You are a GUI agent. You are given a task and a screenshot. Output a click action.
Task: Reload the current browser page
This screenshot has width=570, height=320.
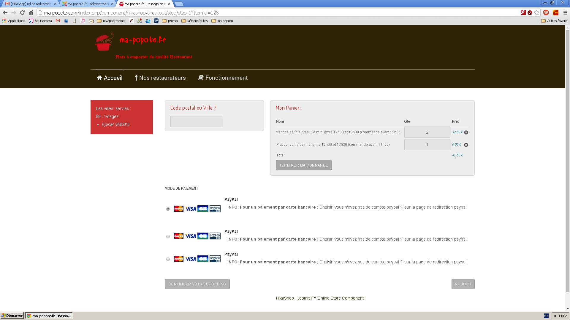pyautogui.click(x=22, y=13)
